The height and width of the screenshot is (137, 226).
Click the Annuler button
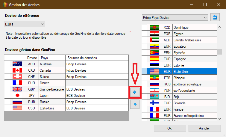coord(204,128)
